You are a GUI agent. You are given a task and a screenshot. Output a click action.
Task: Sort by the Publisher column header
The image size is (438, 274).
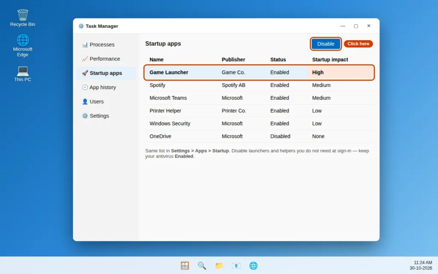(x=233, y=60)
